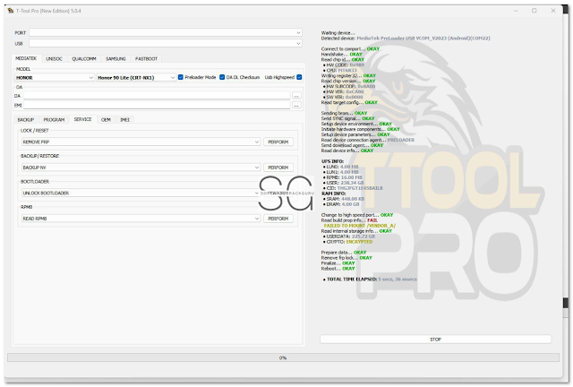Click the DA file path field
Viewport: 573px width, 387px height.
(x=157, y=96)
